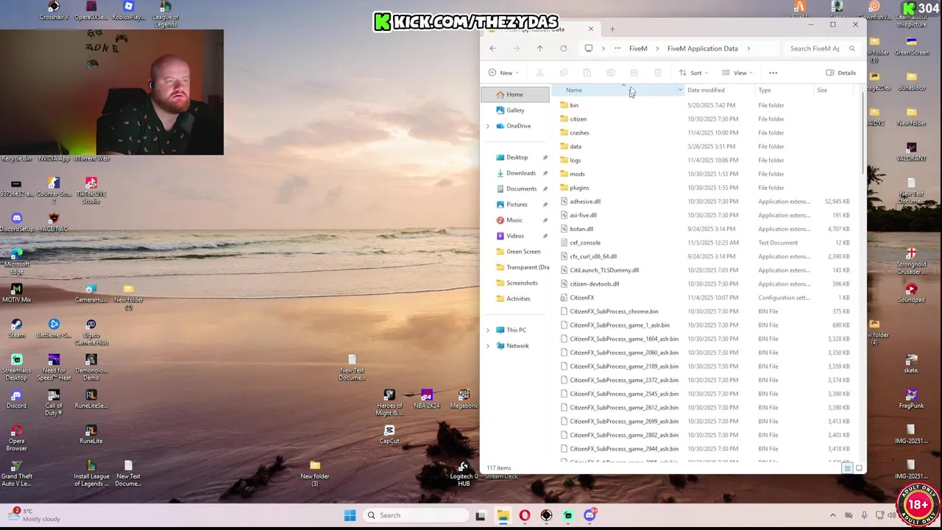Click the FiveM breadcrumb segment
Image resolution: width=942 pixels, height=530 pixels.
click(x=638, y=49)
